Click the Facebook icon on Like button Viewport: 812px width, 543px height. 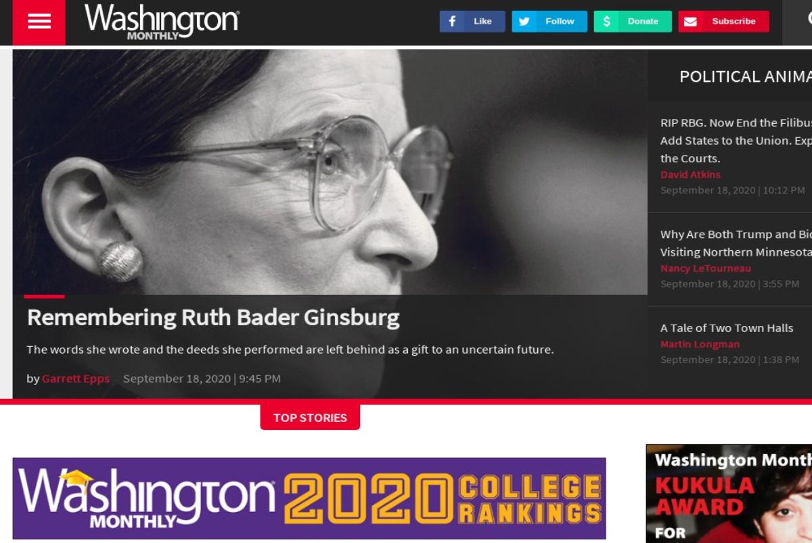tap(452, 22)
